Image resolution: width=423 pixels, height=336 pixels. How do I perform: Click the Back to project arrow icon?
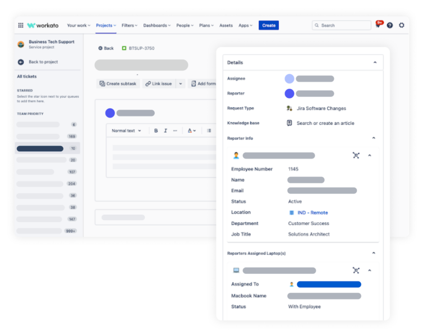coord(21,62)
